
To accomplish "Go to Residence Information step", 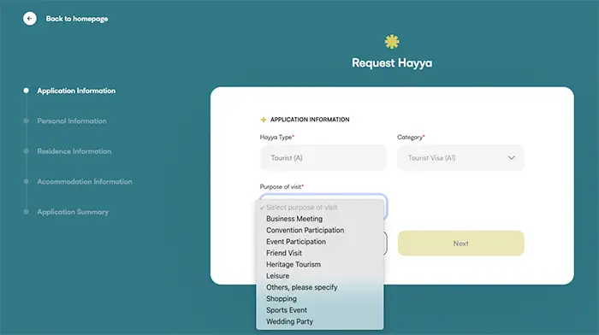I will (x=74, y=151).
